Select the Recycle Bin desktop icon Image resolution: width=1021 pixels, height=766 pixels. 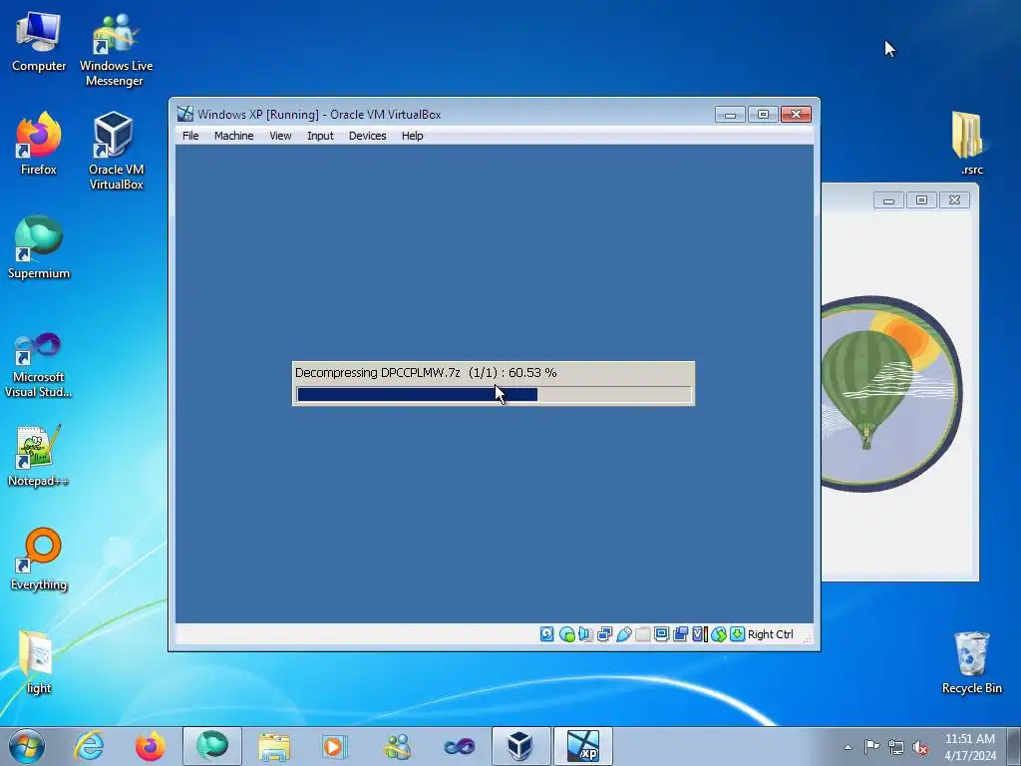[x=971, y=662]
